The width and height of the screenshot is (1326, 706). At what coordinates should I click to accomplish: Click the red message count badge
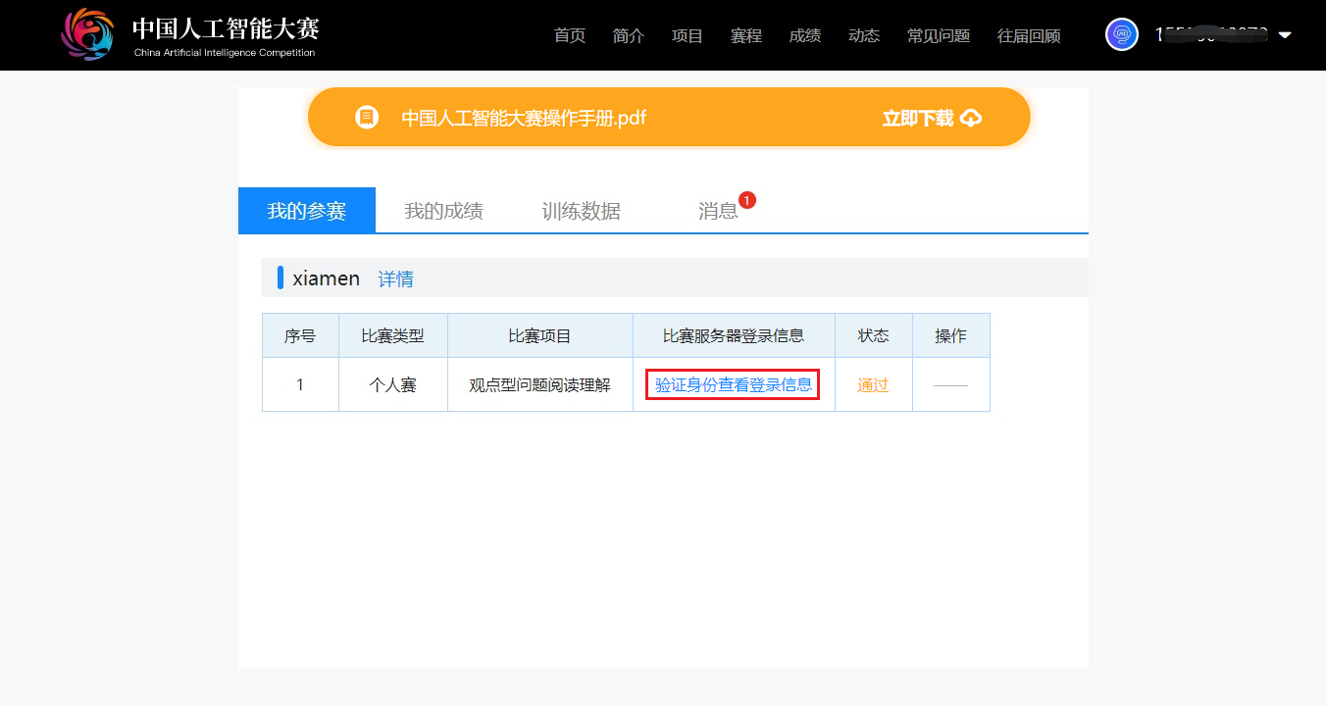coord(747,200)
